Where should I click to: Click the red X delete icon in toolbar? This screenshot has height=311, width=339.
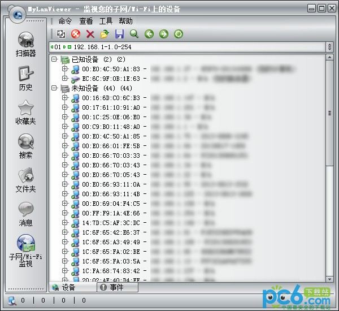pyautogui.click(x=90, y=34)
